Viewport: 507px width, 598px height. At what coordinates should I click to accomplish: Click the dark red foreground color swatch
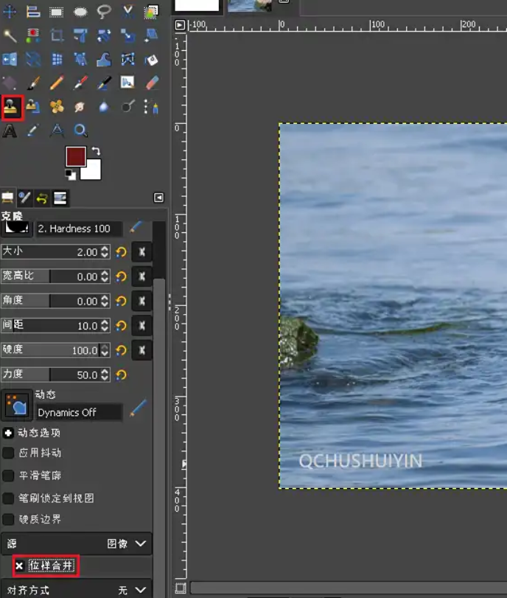point(75,156)
